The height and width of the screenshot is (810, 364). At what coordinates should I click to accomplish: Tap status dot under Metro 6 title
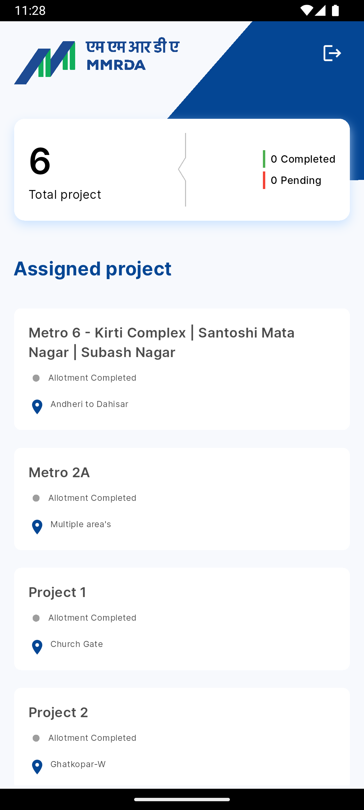click(36, 378)
